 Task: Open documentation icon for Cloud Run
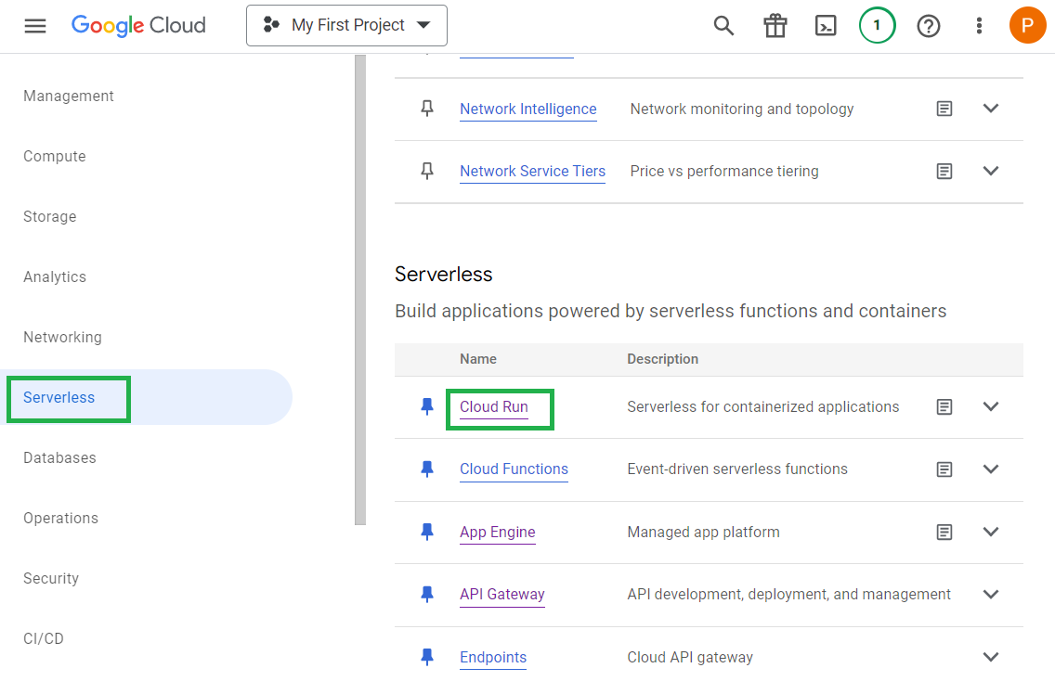click(944, 406)
